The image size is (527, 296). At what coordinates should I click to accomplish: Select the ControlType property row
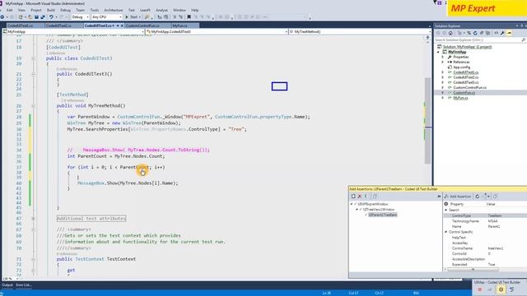pyautogui.click(x=485, y=215)
